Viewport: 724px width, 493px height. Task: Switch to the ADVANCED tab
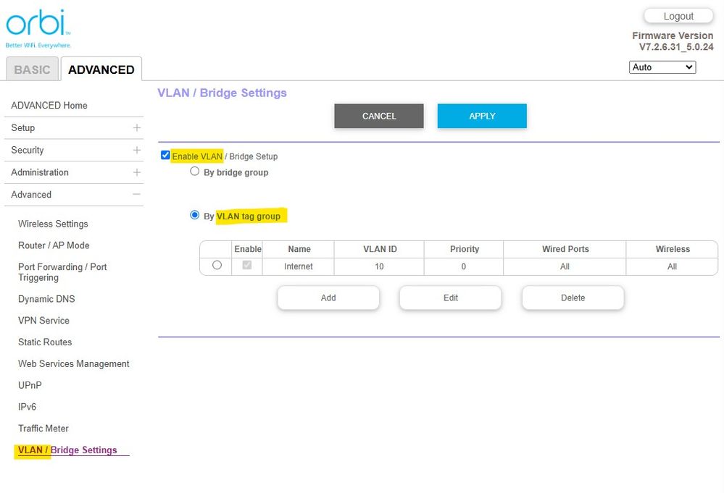100,69
